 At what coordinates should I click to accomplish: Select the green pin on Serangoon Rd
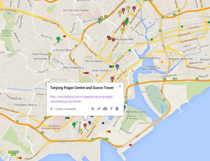point(127,22)
